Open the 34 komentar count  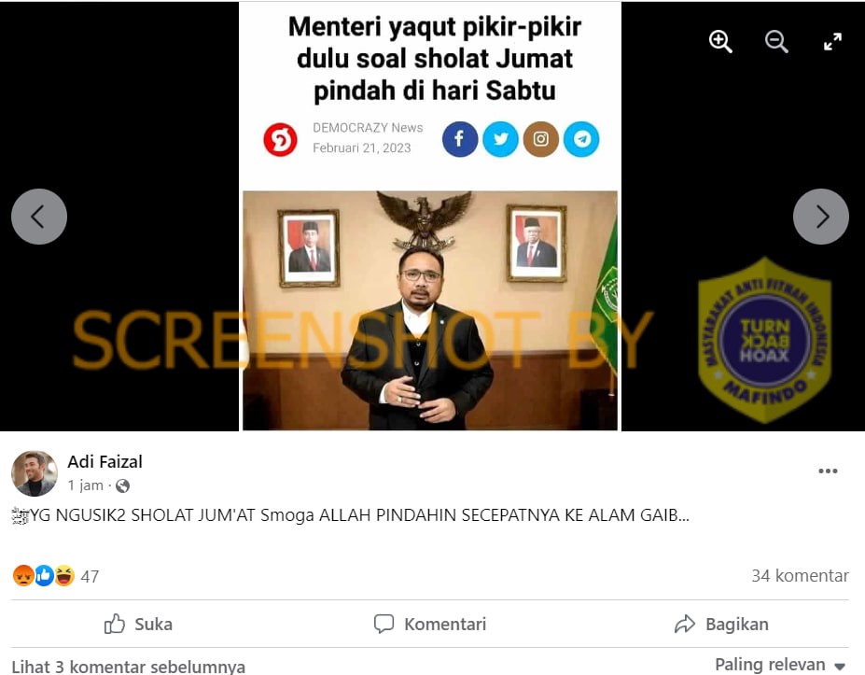[x=800, y=576]
